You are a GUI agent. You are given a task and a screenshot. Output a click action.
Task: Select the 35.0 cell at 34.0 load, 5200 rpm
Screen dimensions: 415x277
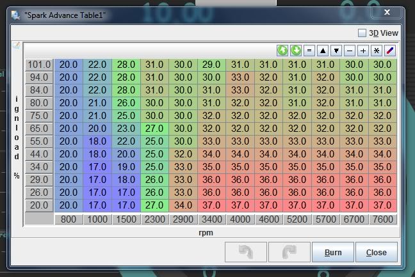(297, 167)
